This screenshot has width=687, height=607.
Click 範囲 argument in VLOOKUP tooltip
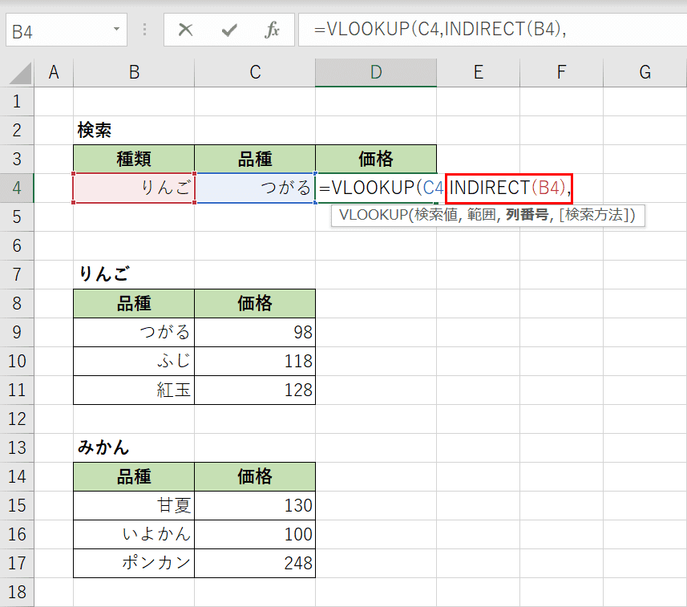[481, 215]
